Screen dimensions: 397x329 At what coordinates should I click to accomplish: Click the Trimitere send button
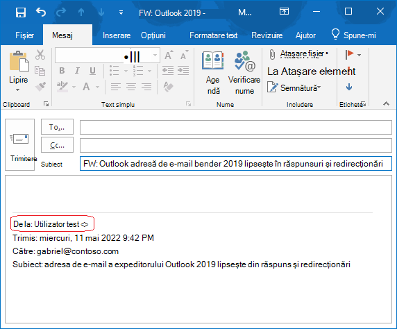click(x=19, y=144)
